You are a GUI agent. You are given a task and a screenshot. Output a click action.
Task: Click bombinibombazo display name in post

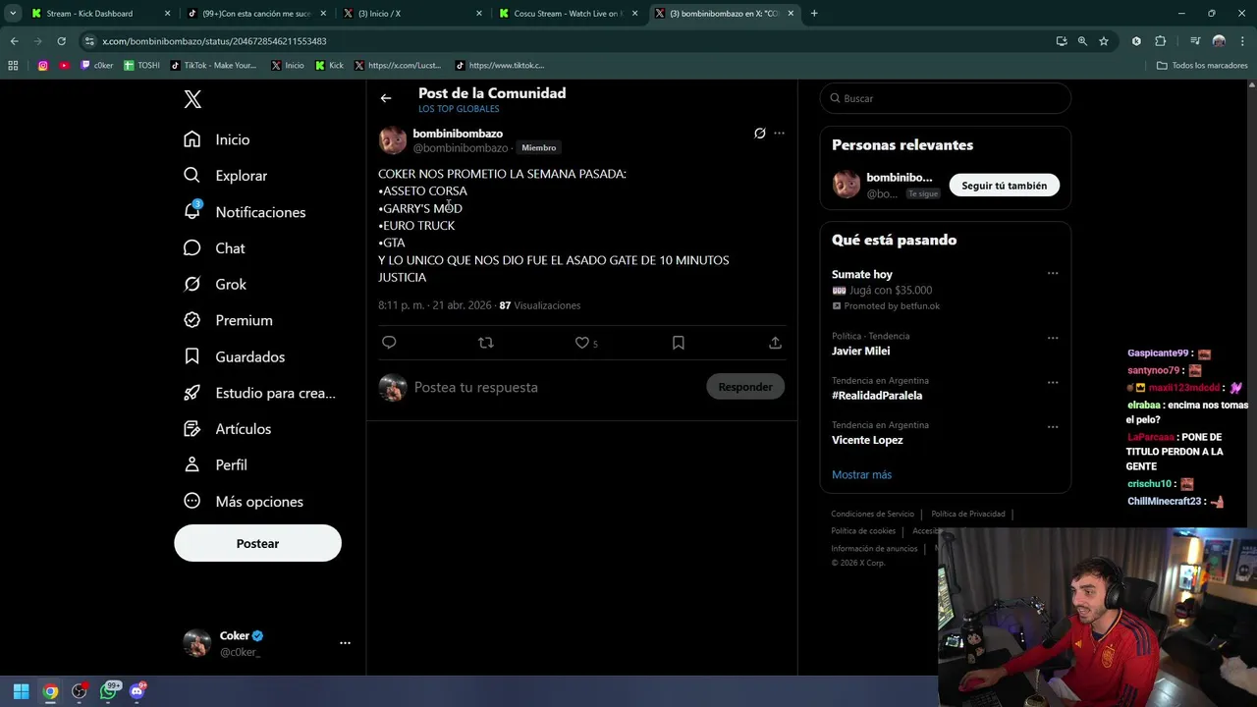pyautogui.click(x=458, y=134)
